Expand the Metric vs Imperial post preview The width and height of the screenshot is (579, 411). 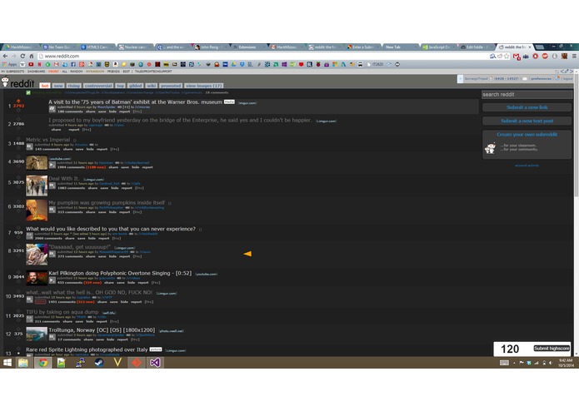[x=29, y=146]
